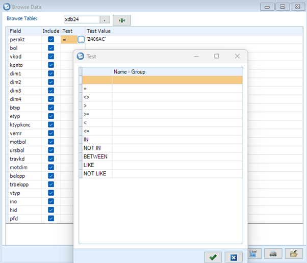Click the table grid icon in Browse Data
This screenshot has height=263, width=307.
tap(253, 254)
